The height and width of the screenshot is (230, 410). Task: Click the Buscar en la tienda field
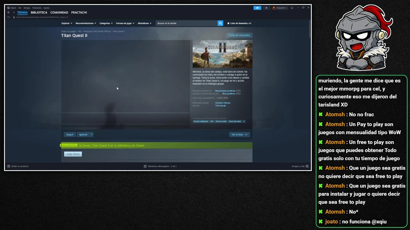coord(187,23)
